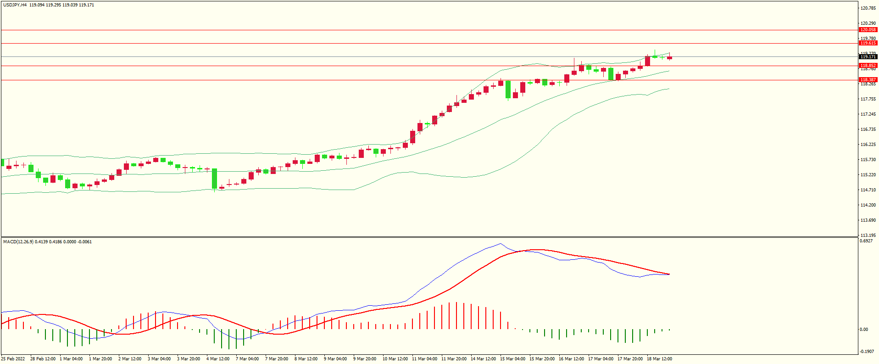Click the 8 Mar 12:00 time label
Viewport: 879px width, 364px height.
[x=306, y=359]
